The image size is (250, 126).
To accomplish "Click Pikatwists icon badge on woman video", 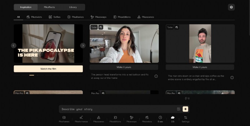I will tap(101, 27).
